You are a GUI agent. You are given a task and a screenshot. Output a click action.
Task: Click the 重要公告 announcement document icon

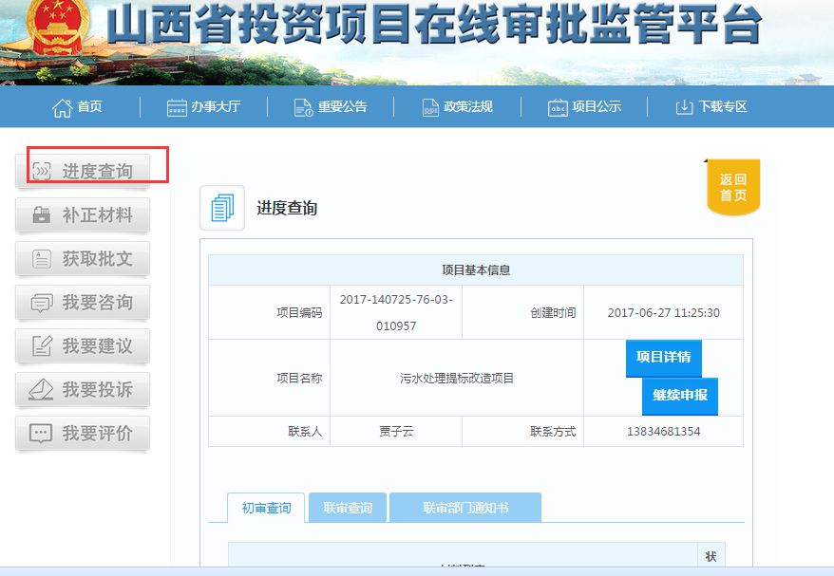point(303,107)
